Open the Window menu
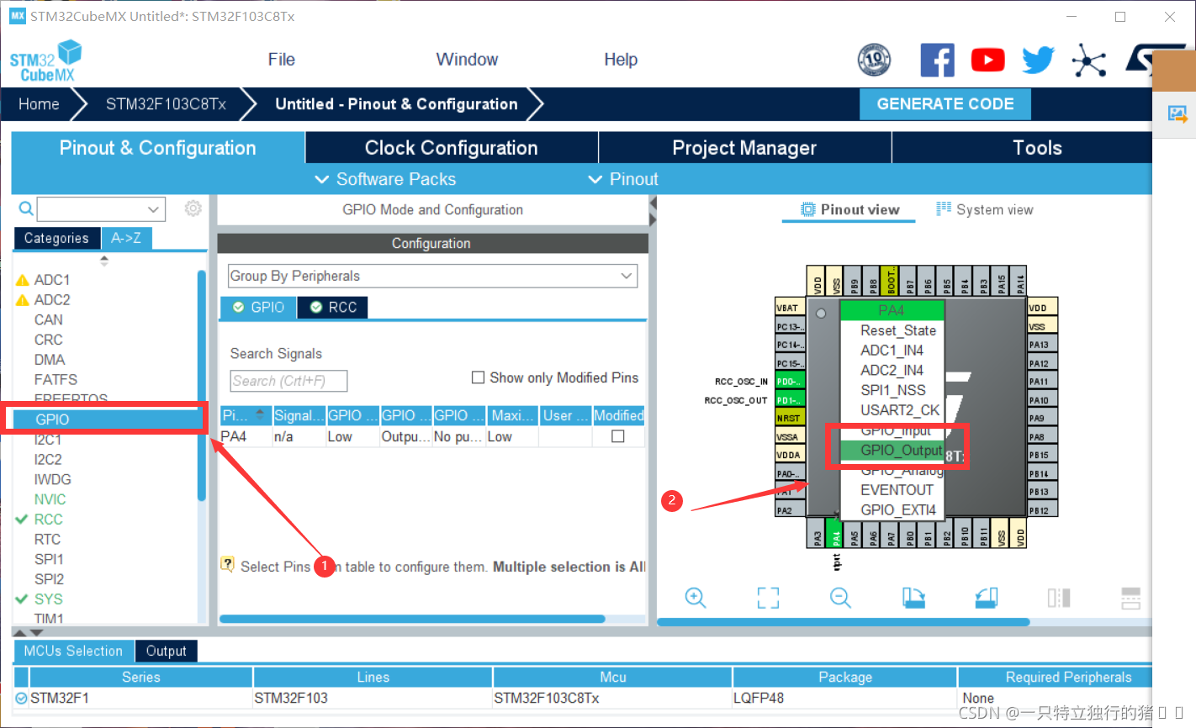1196x728 pixels. 467,60
